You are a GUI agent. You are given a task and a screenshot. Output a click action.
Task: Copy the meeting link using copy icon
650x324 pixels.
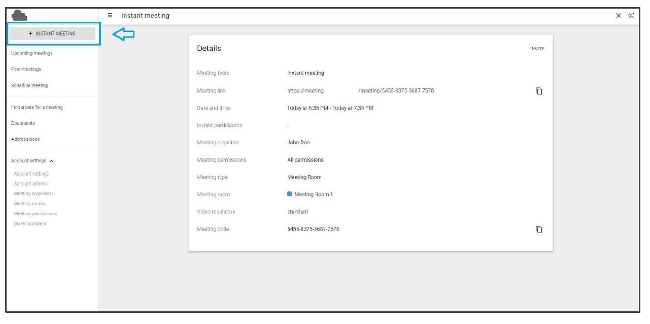click(539, 91)
